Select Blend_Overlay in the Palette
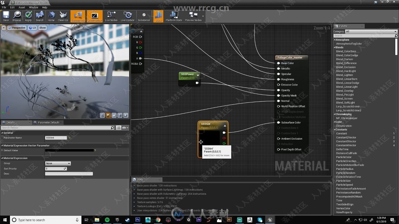 345,91
